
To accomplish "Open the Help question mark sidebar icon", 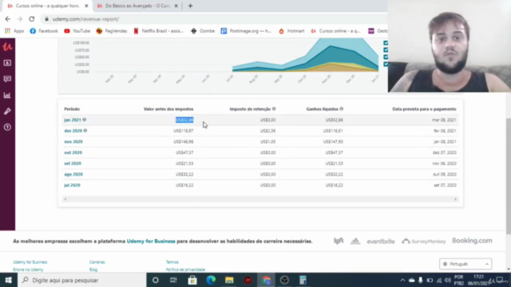I will coord(7,128).
